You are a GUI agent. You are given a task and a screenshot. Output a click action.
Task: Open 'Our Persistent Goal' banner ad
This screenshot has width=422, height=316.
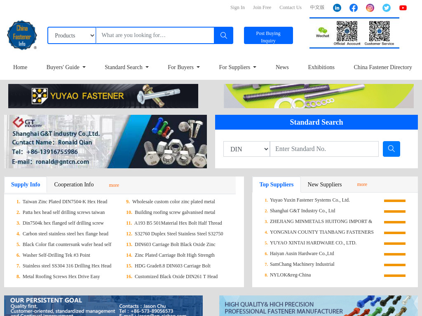point(103,306)
